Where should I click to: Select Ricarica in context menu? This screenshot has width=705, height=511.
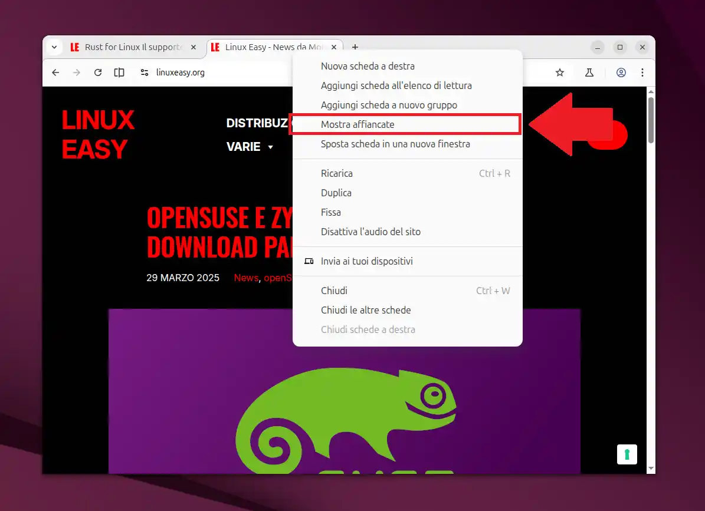tap(407, 173)
